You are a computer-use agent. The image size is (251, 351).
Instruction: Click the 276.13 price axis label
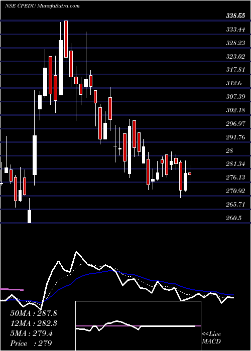click(235, 178)
